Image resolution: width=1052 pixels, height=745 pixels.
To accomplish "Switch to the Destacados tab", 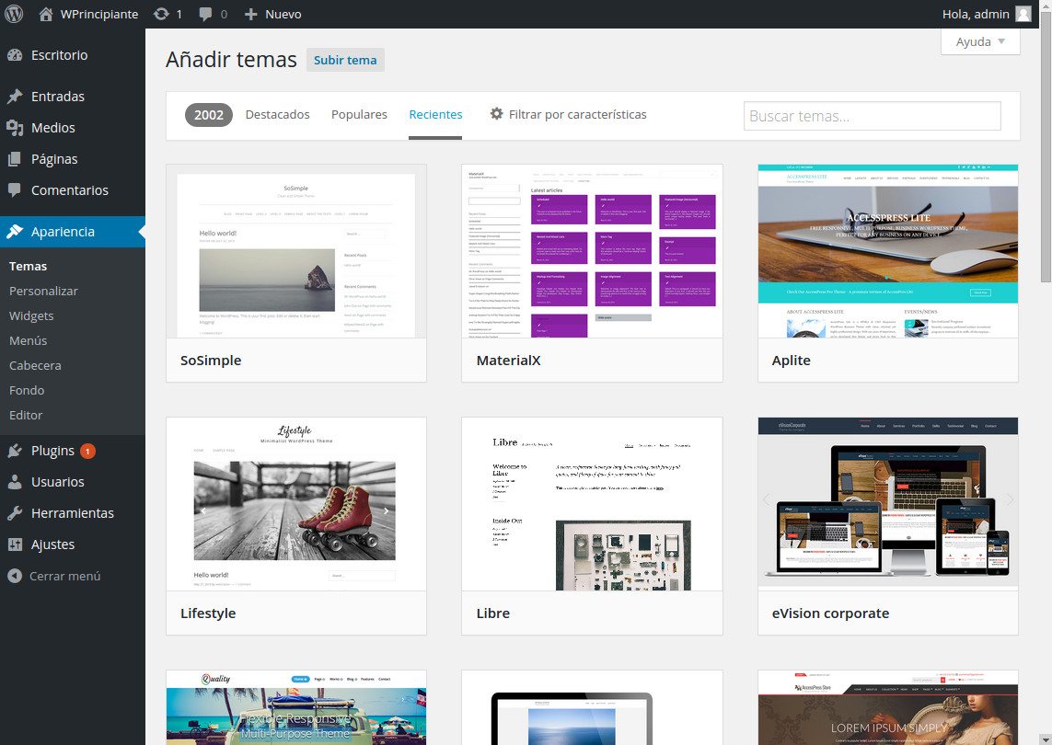I will pyautogui.click(x=278, y=115).
